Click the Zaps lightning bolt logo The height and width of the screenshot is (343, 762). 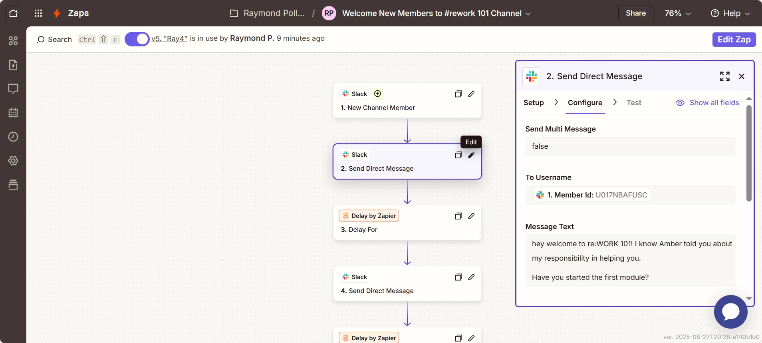(57, 13)
